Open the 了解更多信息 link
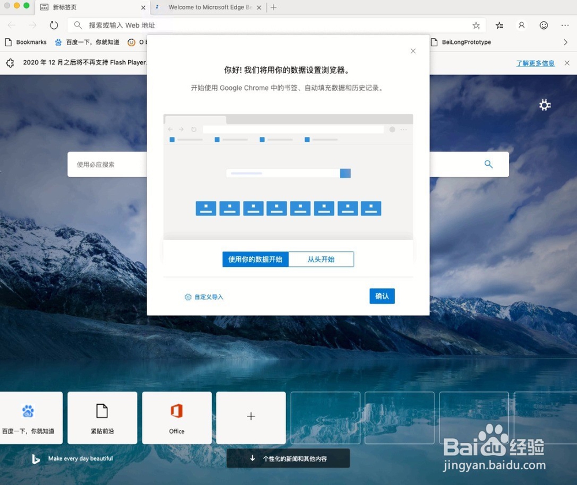Viewport: 577px width, 485px height. point(535,62)
